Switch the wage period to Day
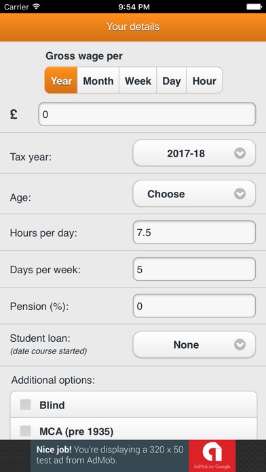266x472 pixels. pos(172,81)
